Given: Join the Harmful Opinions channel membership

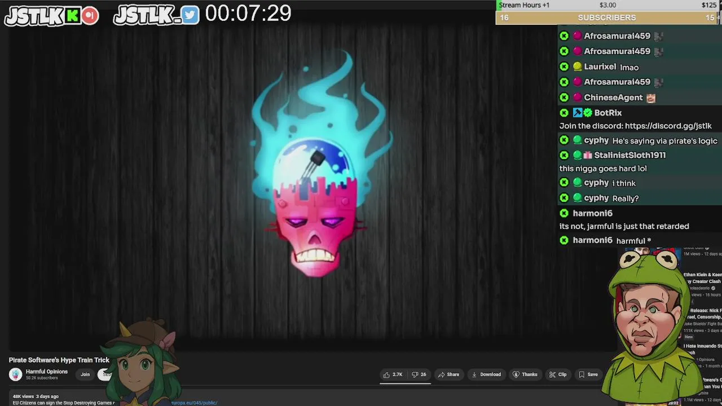Looking at the screenshot, I should (85, 374).
